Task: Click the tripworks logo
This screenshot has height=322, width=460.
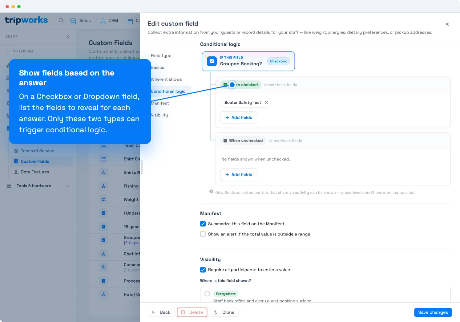Action: [26, 20]
